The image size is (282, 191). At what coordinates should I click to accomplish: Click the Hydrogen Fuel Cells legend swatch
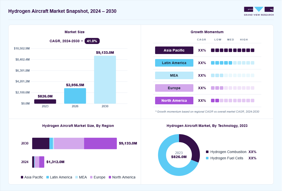207,158
